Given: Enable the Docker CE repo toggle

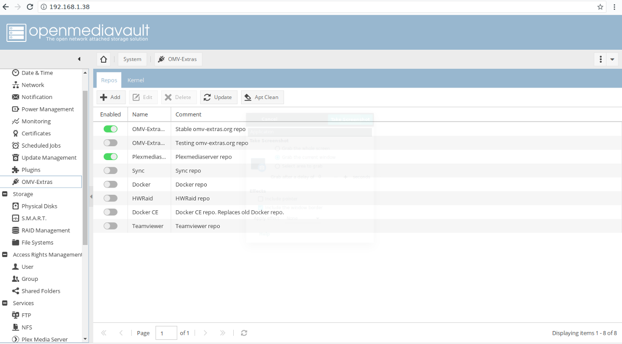Looking at the screenshot, I should (x=110, y=212).
